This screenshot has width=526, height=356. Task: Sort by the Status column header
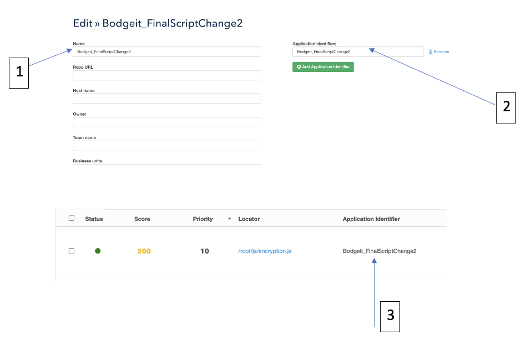[94, 219]
